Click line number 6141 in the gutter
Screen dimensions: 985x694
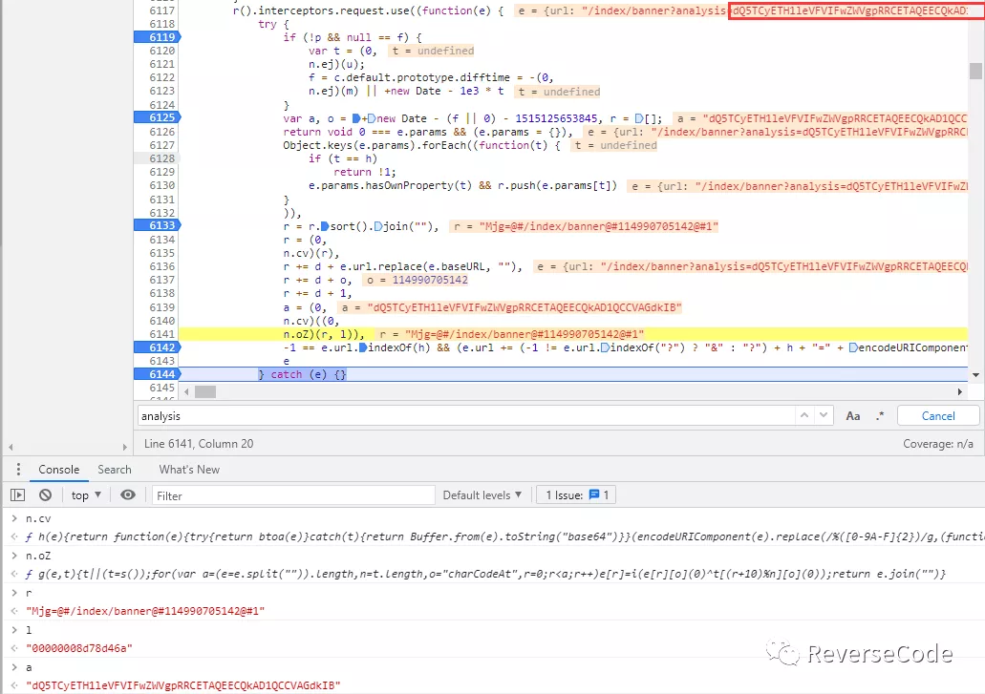pos(161,334)
